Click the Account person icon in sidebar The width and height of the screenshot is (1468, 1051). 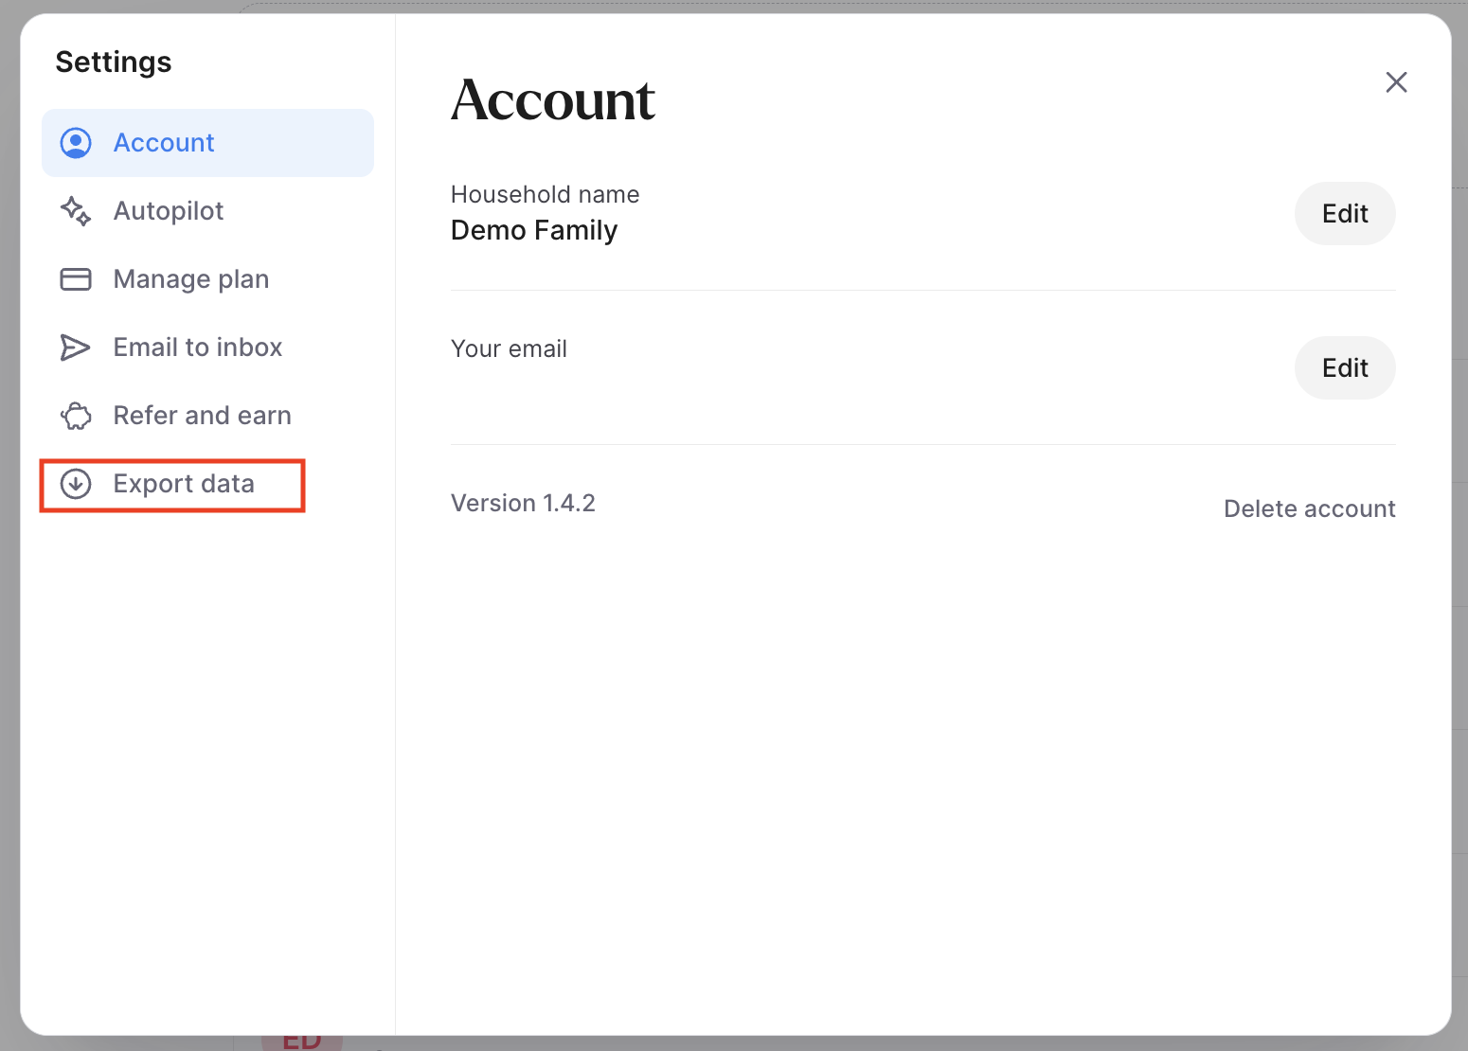[76, 143]
